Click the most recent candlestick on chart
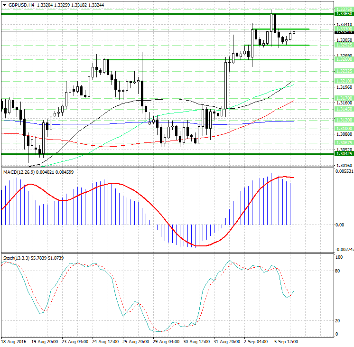354x347 pixels. tap(294, 32)
